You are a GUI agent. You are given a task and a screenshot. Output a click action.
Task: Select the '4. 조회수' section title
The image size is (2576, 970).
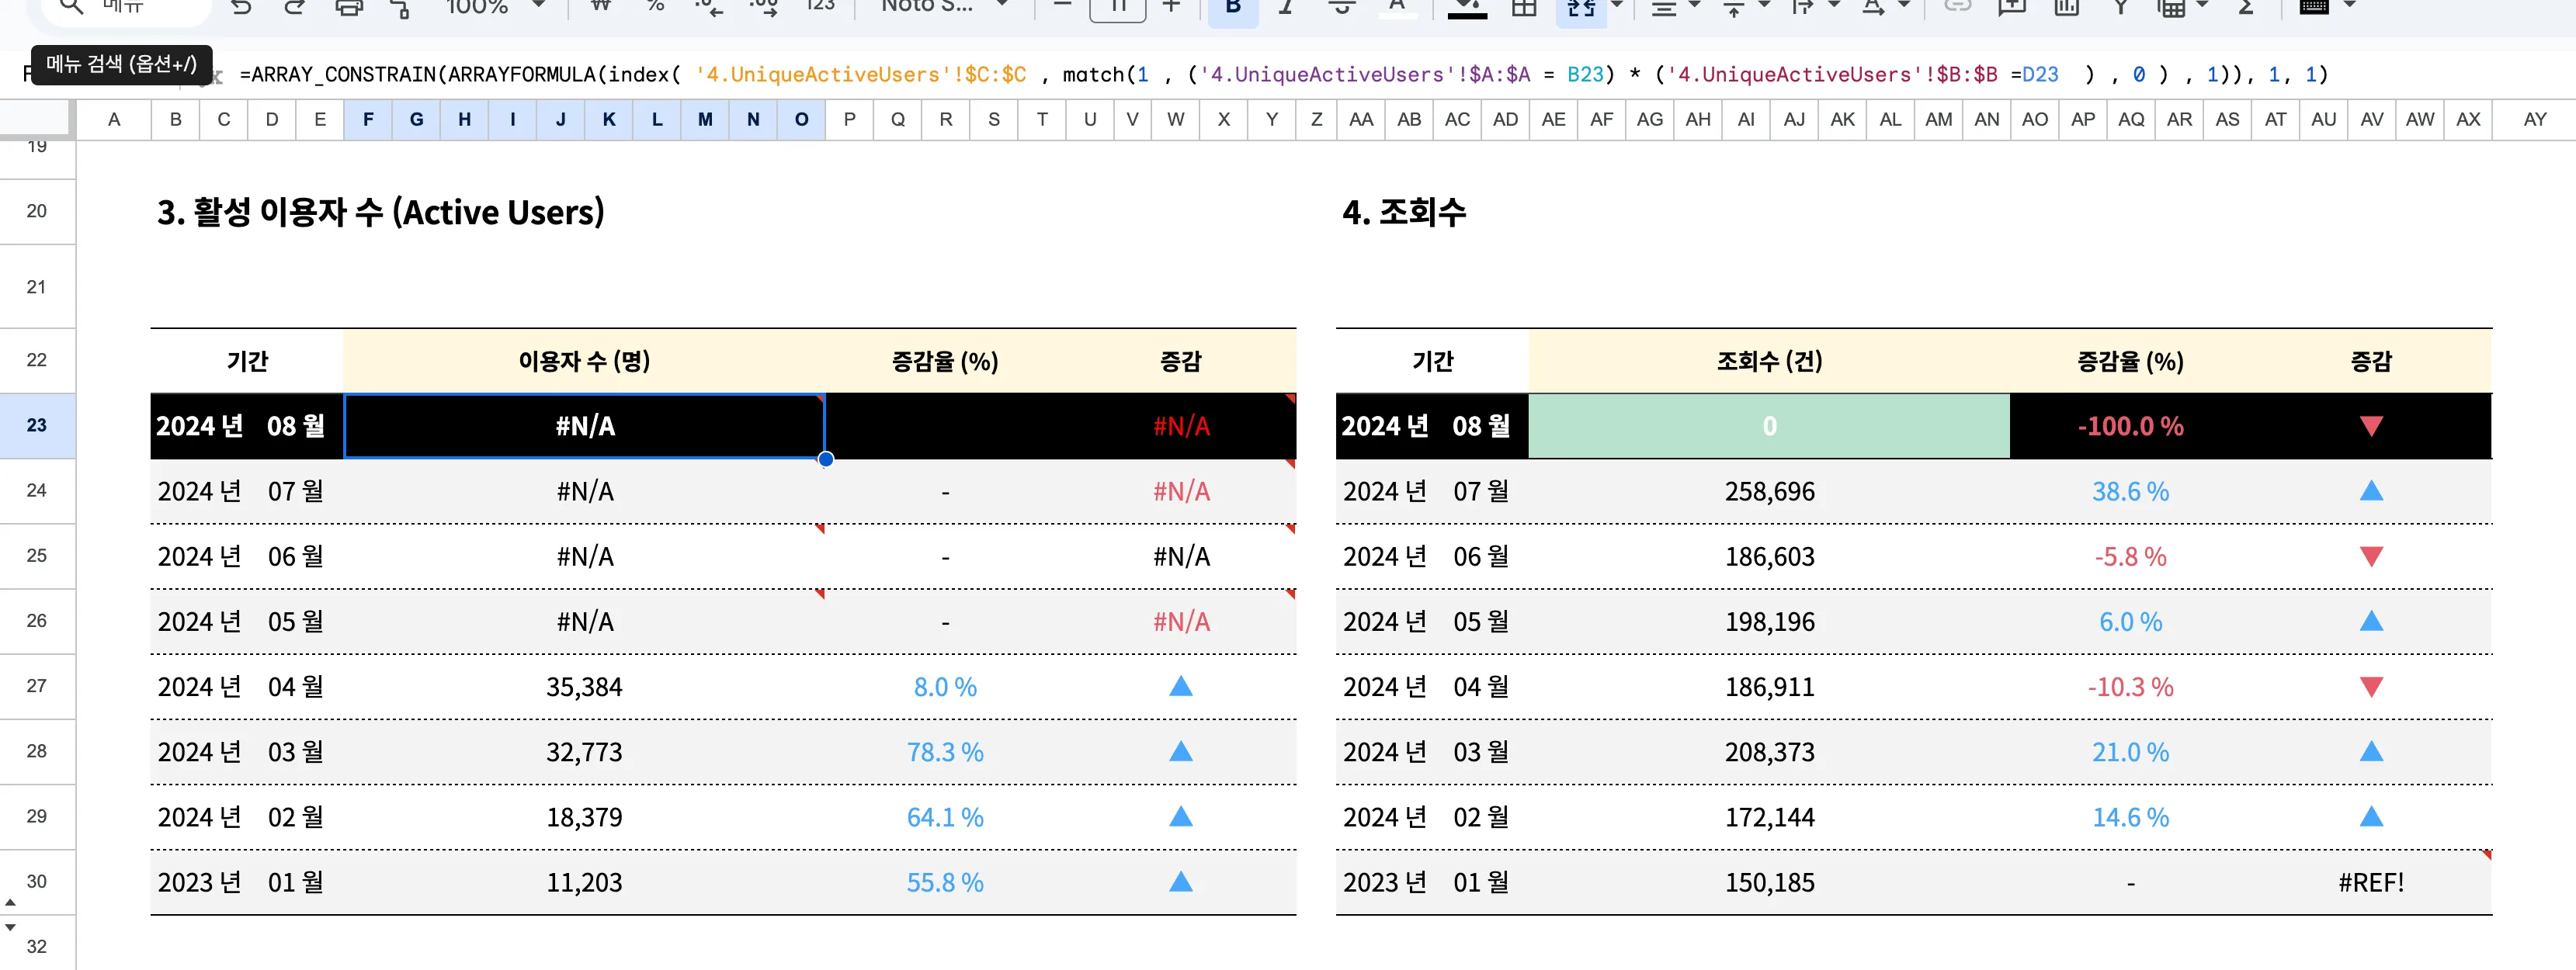1404,212
